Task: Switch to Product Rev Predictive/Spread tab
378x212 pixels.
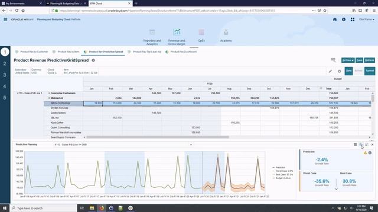Action: tap(103, 52)
